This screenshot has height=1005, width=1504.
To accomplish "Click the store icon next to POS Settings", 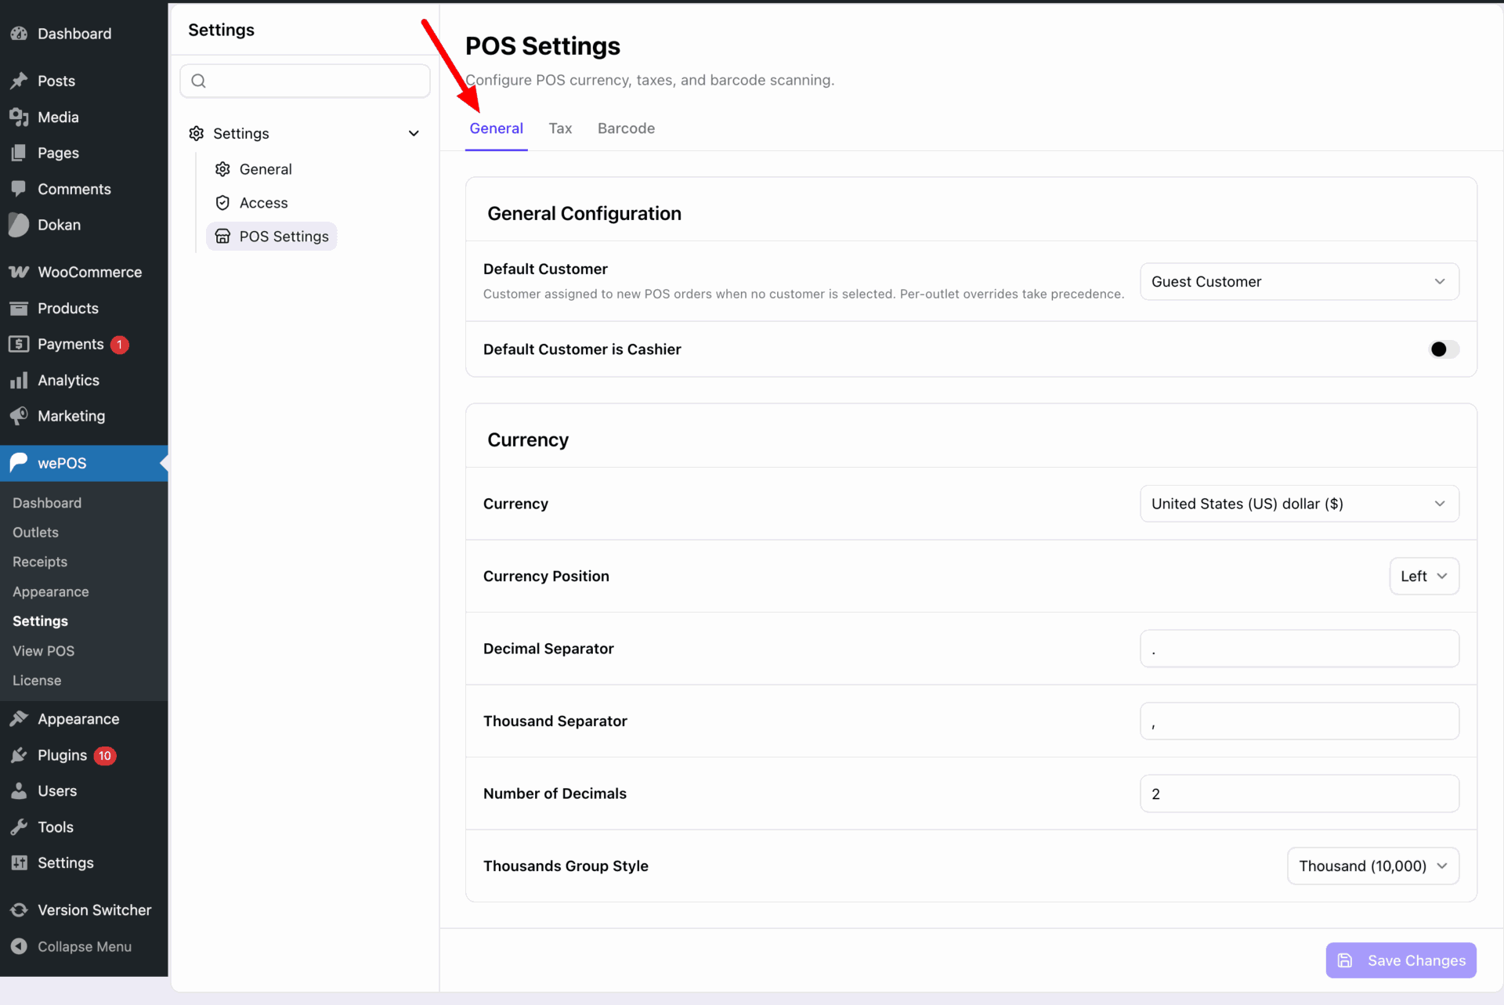I will pyautogui.click(x=222, y=237).
